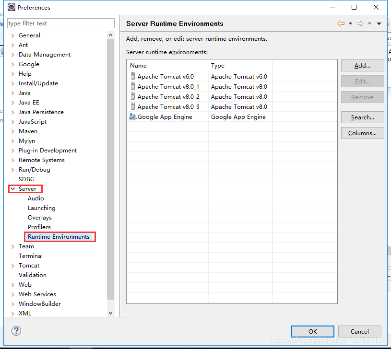Viewport: 391px width, 349px height.
Task: Collapse the Server tree node
Action: [x=13, y=189]
